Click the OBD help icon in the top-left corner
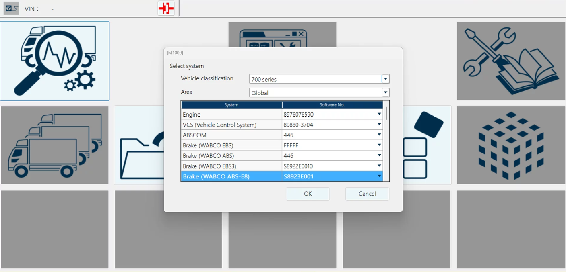The image size is (566, 272). click(11, 8)
